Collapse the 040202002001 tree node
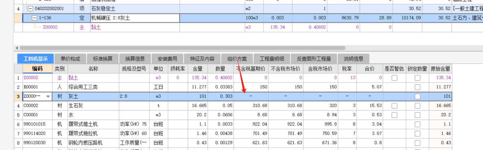The width and height of the screenshot is (483, 150). 30,9
